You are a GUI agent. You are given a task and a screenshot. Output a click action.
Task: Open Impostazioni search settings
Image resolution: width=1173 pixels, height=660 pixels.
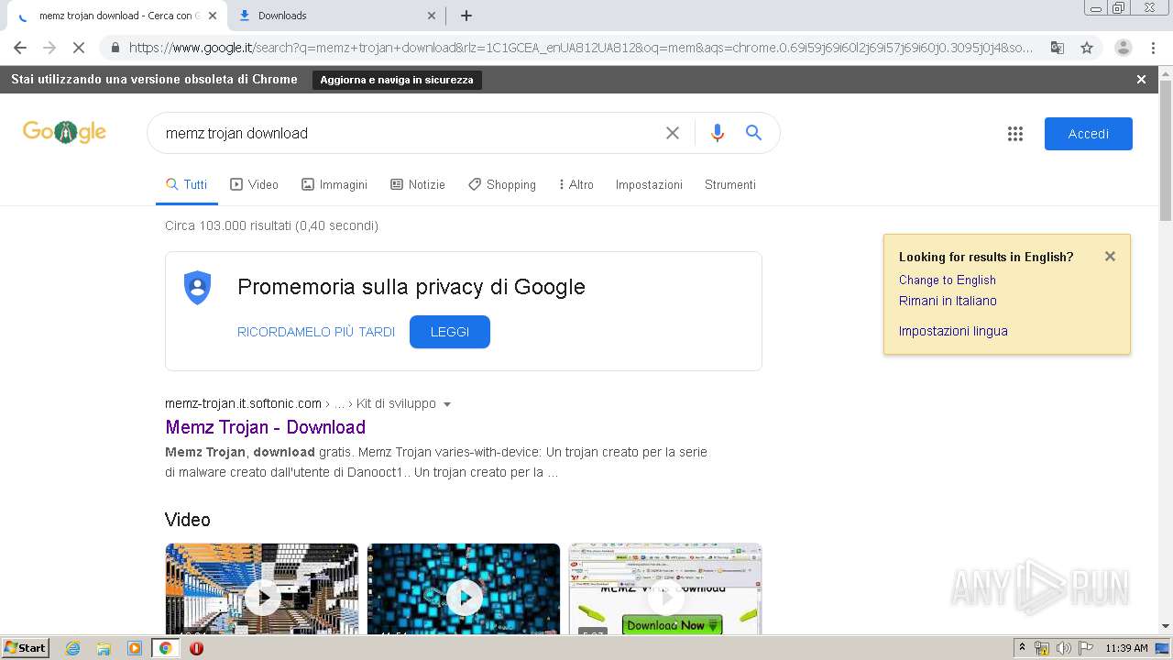pos(649,184)
